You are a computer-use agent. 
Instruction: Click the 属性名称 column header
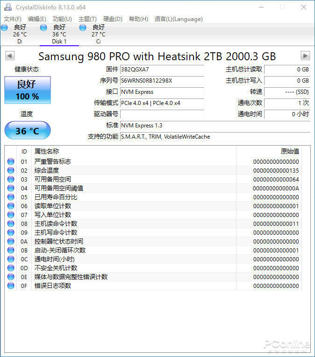coord(134,151)
